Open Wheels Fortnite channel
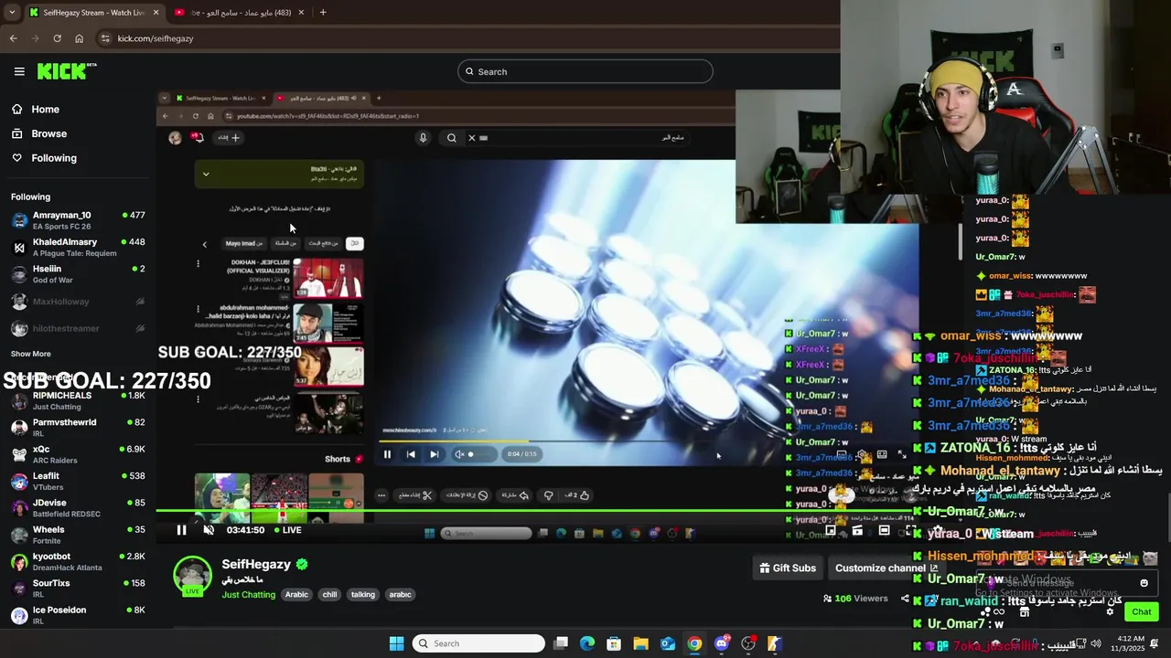 (78, 535)
